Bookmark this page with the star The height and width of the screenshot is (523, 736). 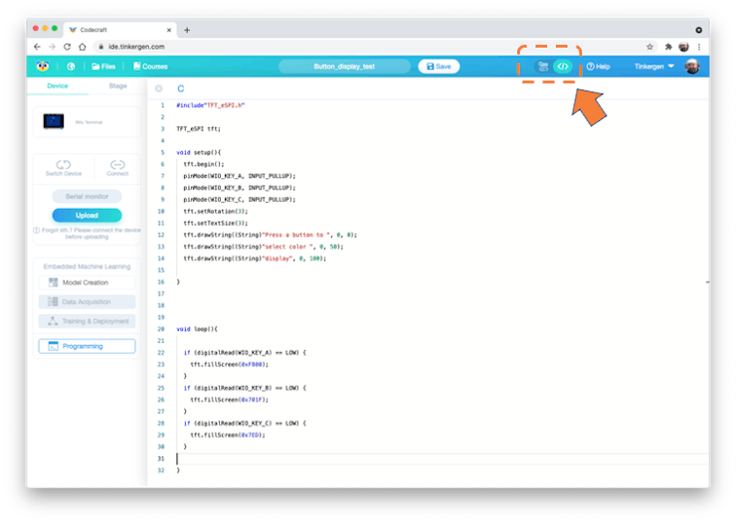coord(649,47)
